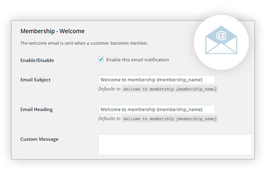This screenshot has width=279, height=179.
Task: Click the Email Subject input field
Action: pos(157,80)
